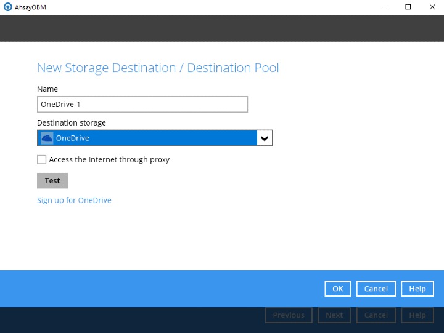The width and height of the screenshot is (444, 333).
Task: Click the 'Access the Internet through proxy' label
Action: pos(109,160)
